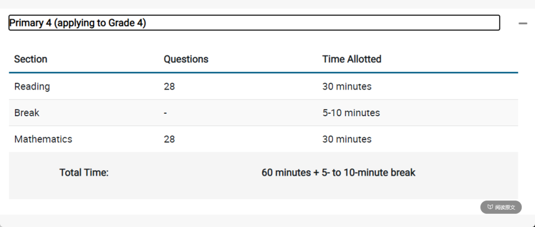Screen dimensions: 535x227
Task: Click the Mathematics questions count 28
Action: tap(169, 139)
